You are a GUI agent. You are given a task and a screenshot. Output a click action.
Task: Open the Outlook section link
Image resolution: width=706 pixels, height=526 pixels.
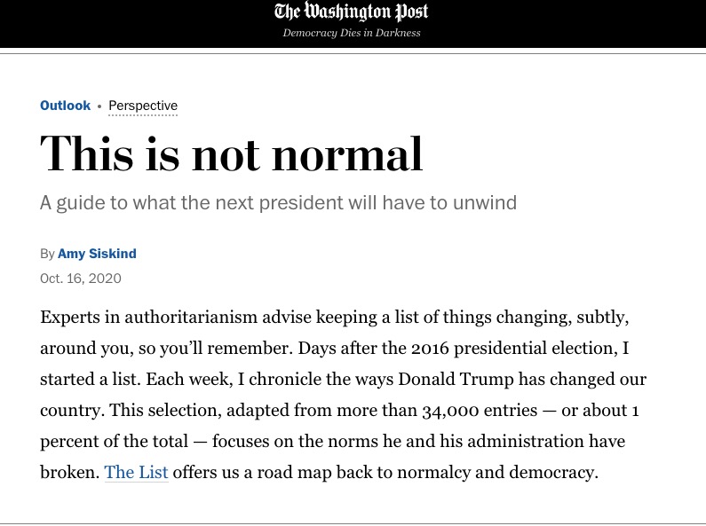[65, 106]
